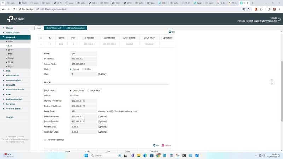The width and height of the screenshot is (283, 159).
Task: Open the Chrome profile avatar
Action: point(275,9)
